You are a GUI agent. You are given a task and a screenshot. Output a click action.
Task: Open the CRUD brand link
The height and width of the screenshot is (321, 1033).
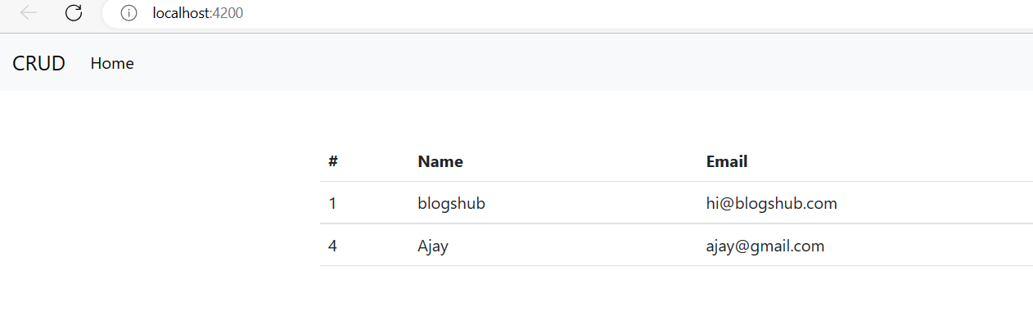[38, 63]
